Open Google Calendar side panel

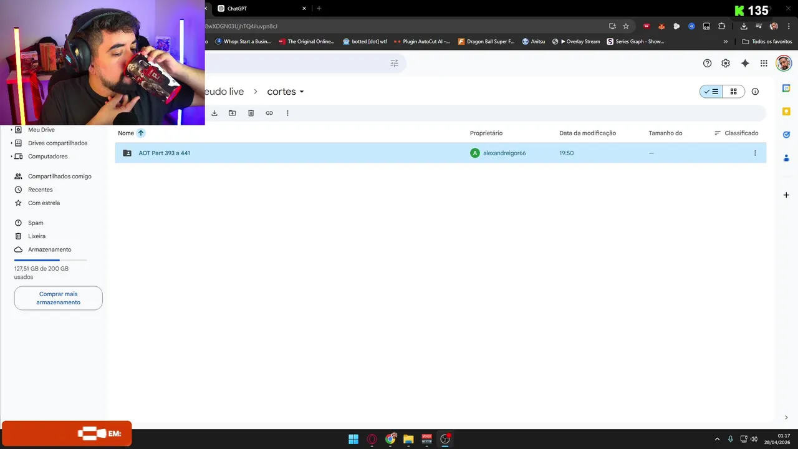pyautogui.click(x=786, y=89)
